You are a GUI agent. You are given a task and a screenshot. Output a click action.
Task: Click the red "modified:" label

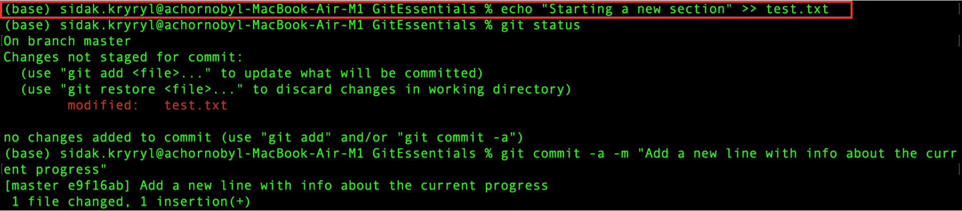coord(103,105)
